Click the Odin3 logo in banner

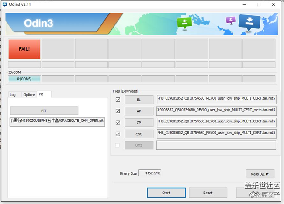pos(40,23)
